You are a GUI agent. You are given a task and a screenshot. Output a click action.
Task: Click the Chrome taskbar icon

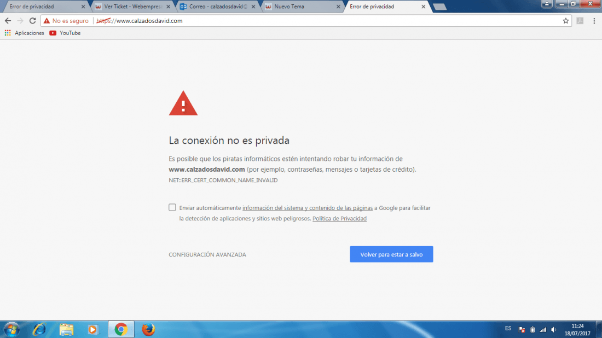click(121, 329)
